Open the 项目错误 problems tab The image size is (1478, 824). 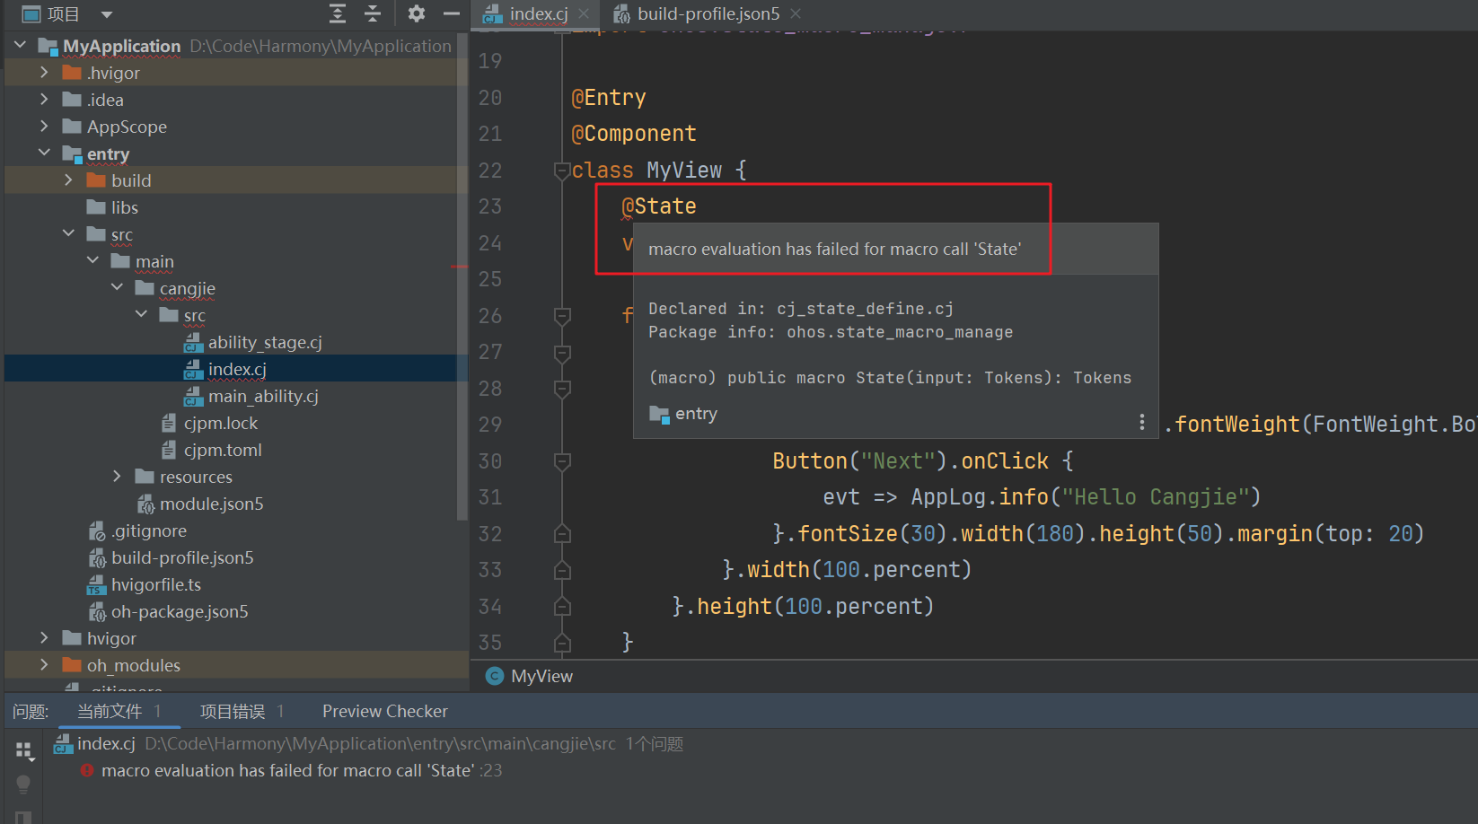242,711
